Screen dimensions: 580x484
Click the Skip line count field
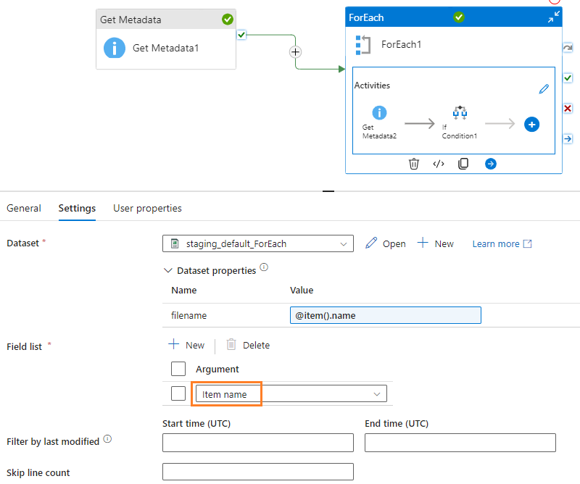[x=258, y=472]
